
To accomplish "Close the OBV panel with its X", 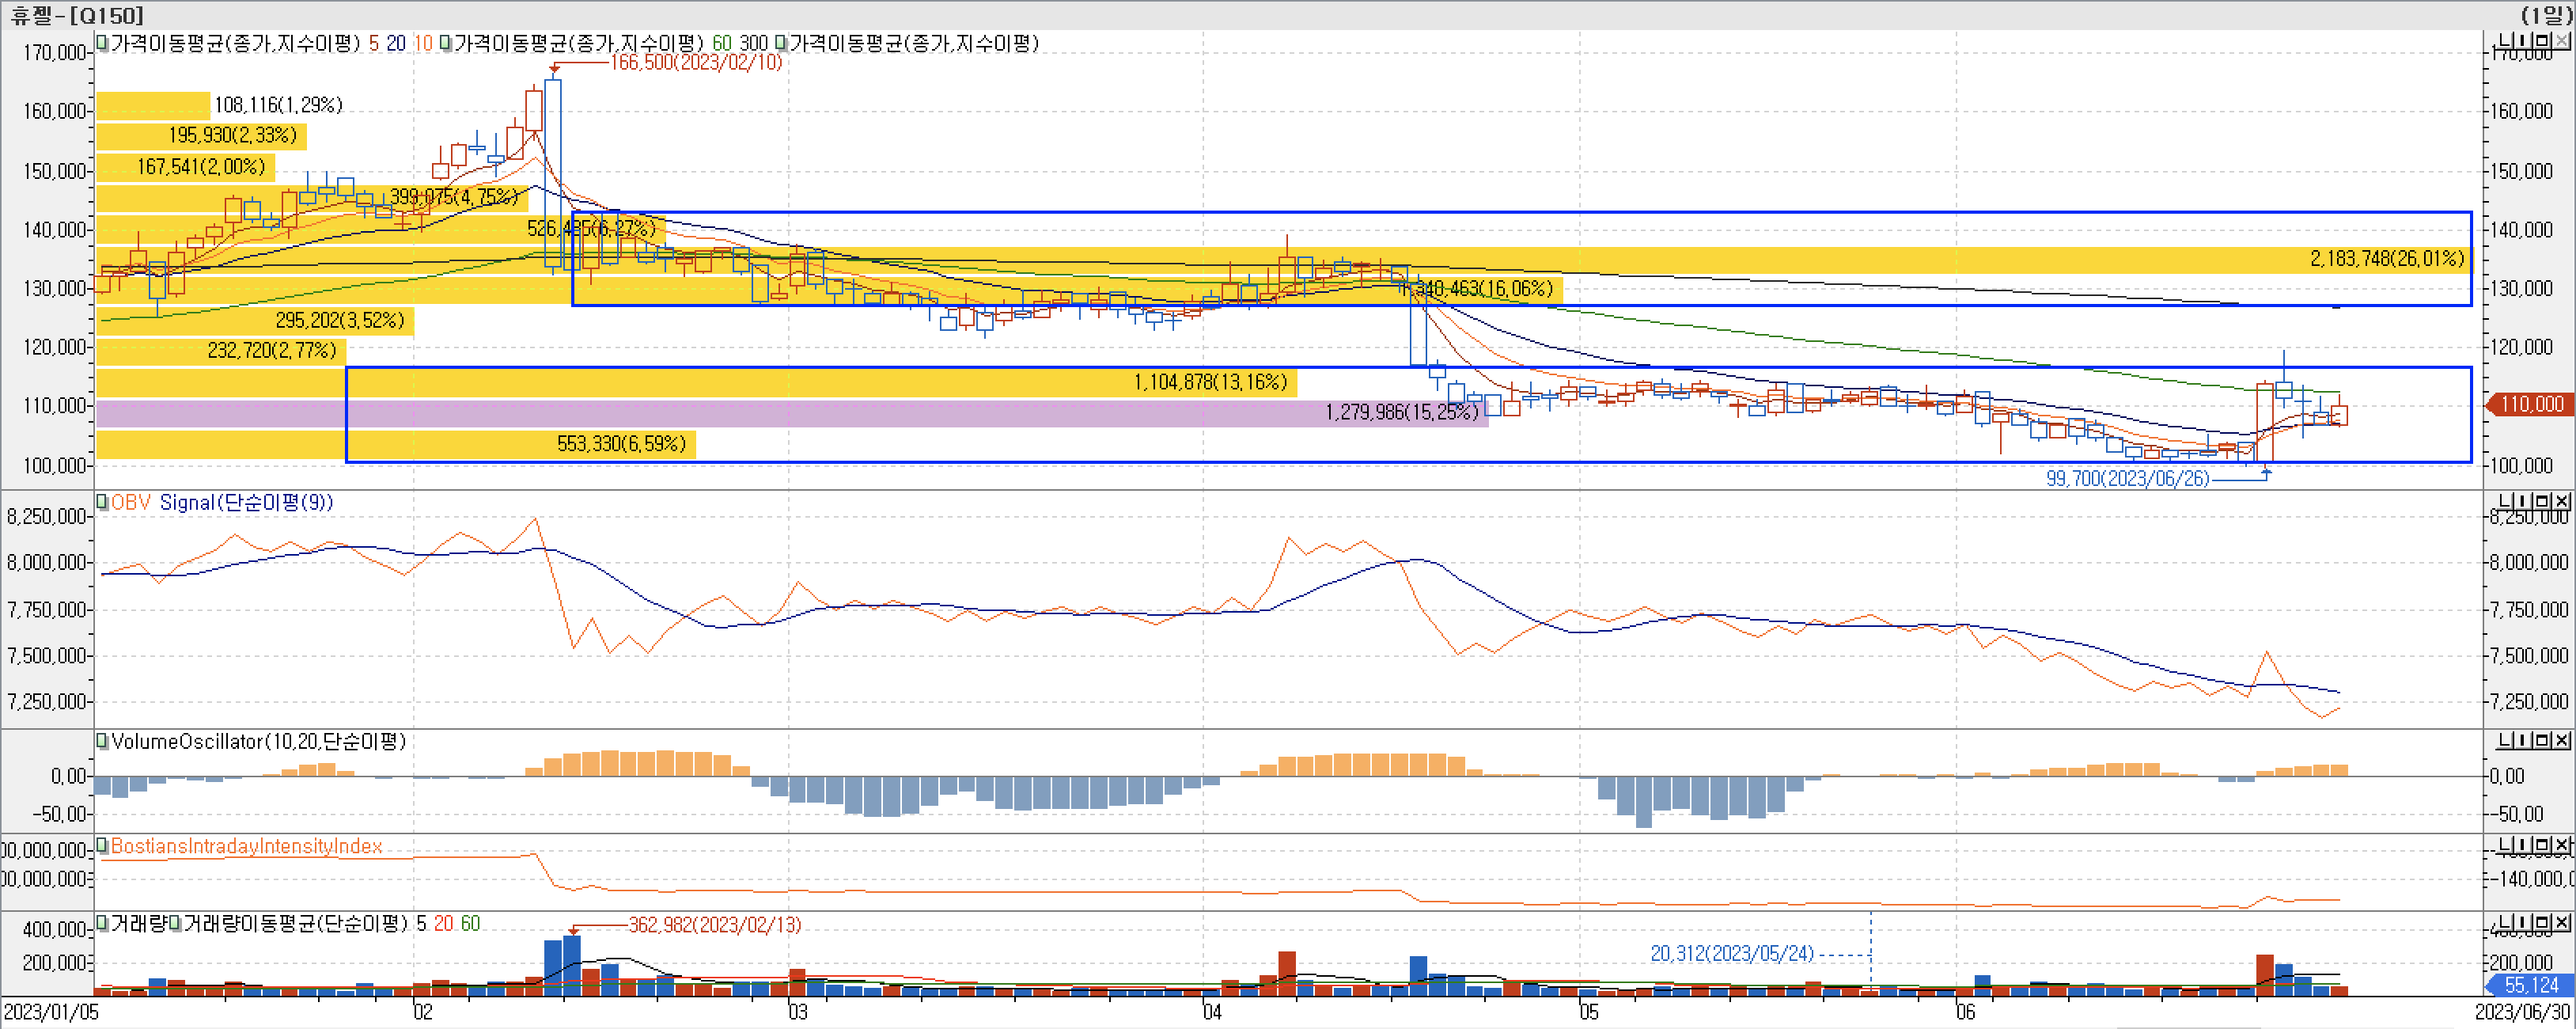I will point(2562,501).
